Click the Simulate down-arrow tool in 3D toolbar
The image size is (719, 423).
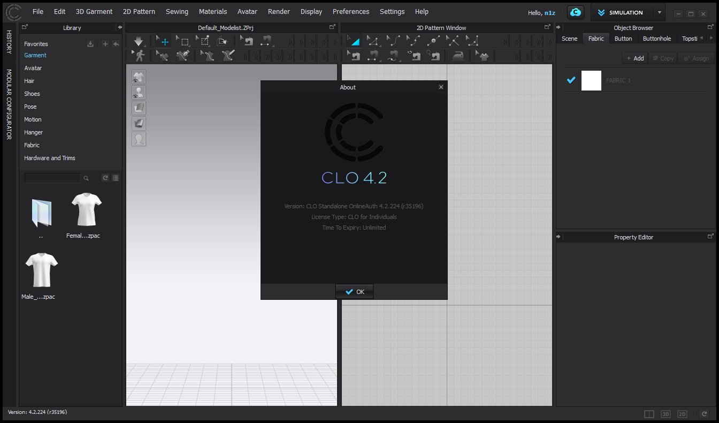click(x=139, y=41)
